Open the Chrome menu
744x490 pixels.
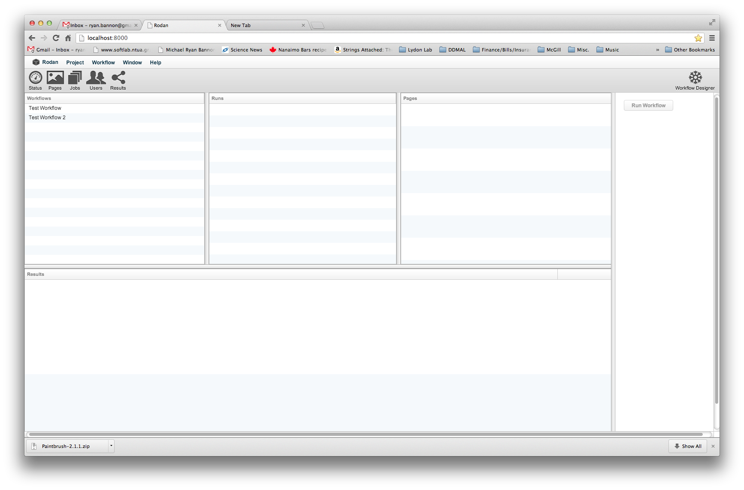click(x=712, y=38)
